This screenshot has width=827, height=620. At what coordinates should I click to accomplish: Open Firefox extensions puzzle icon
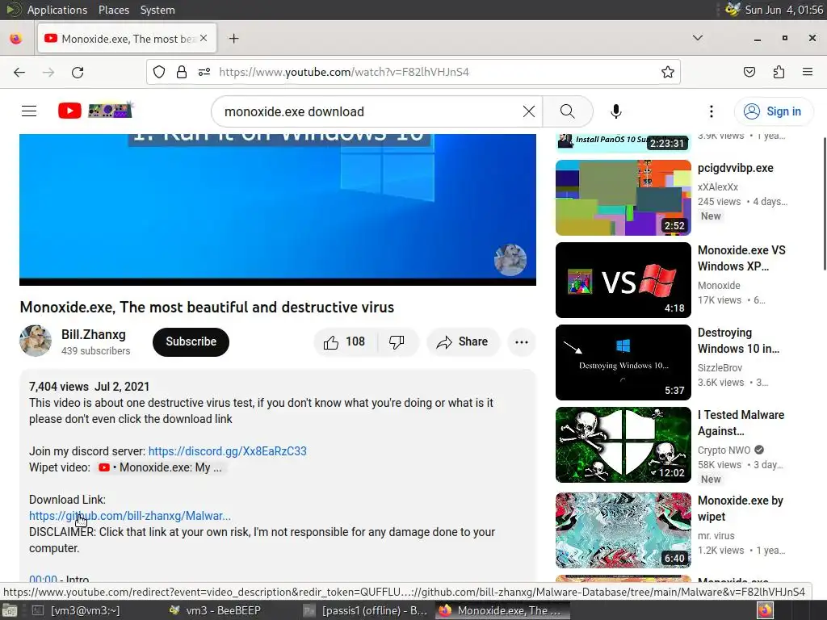pyautogui.click(x=779, y=72)
